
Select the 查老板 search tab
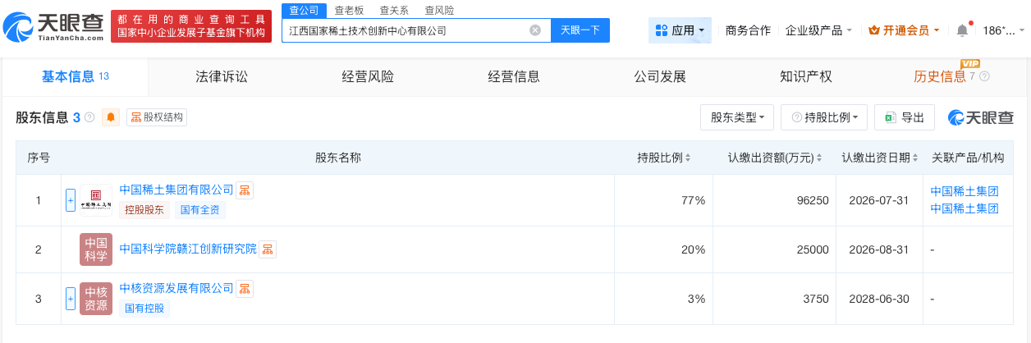pyautogui.click(x=349, y=10)
